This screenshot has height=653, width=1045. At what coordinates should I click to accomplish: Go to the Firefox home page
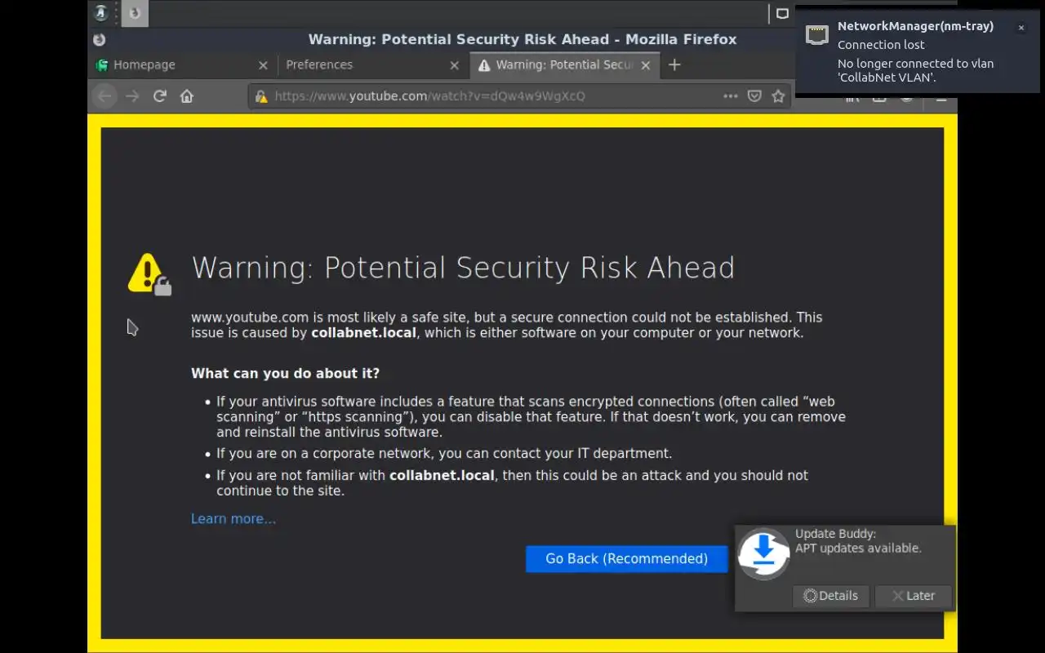pyautogui.click(x=187, y=96)
